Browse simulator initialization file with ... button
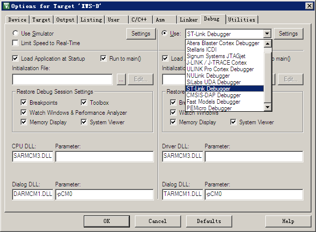 pyautogui.click(x=121, y=79)
